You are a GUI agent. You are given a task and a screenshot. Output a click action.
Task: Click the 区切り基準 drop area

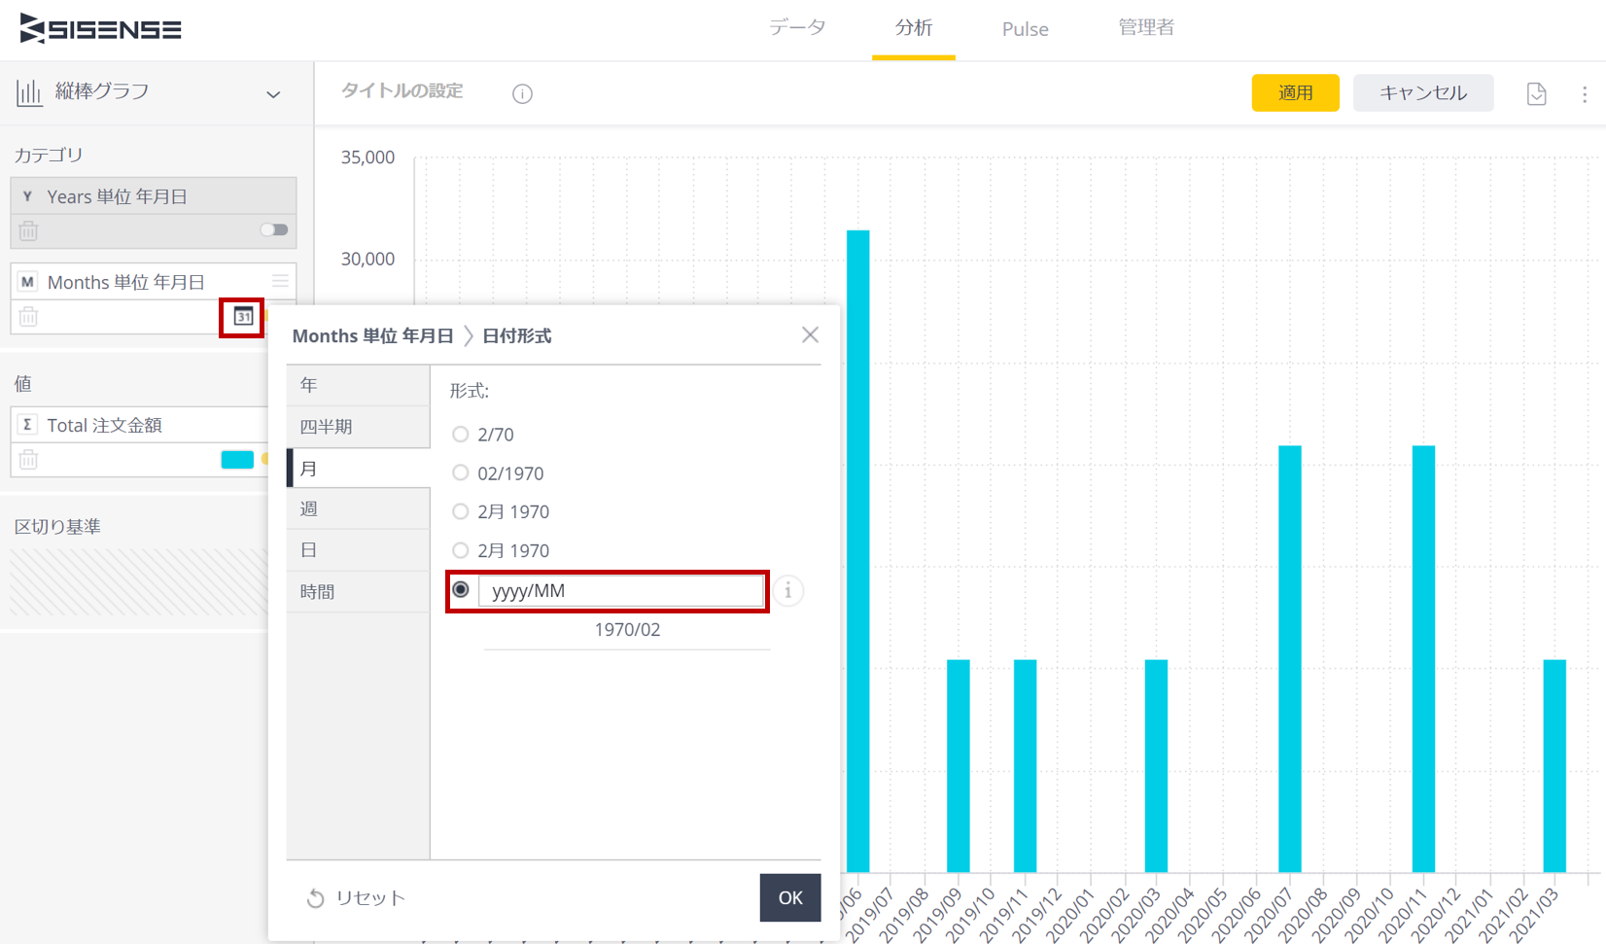139,581
